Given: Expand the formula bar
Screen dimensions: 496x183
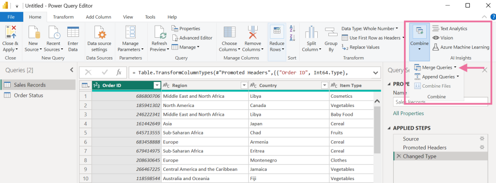Looking at the screenshot, I should pos(376,73).
